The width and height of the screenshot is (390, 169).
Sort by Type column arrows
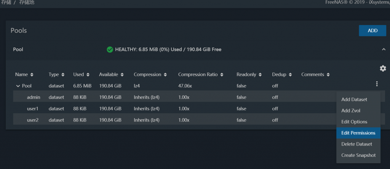tap(63, 75)
